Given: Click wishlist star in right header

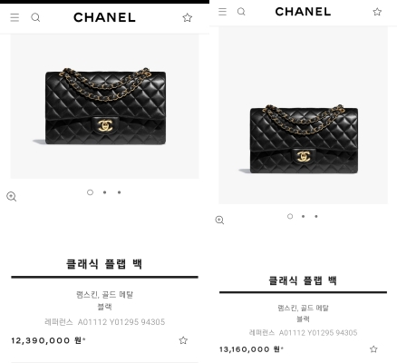Looking at the screenshot, I should pyautogui.click(x=377, y=12).
